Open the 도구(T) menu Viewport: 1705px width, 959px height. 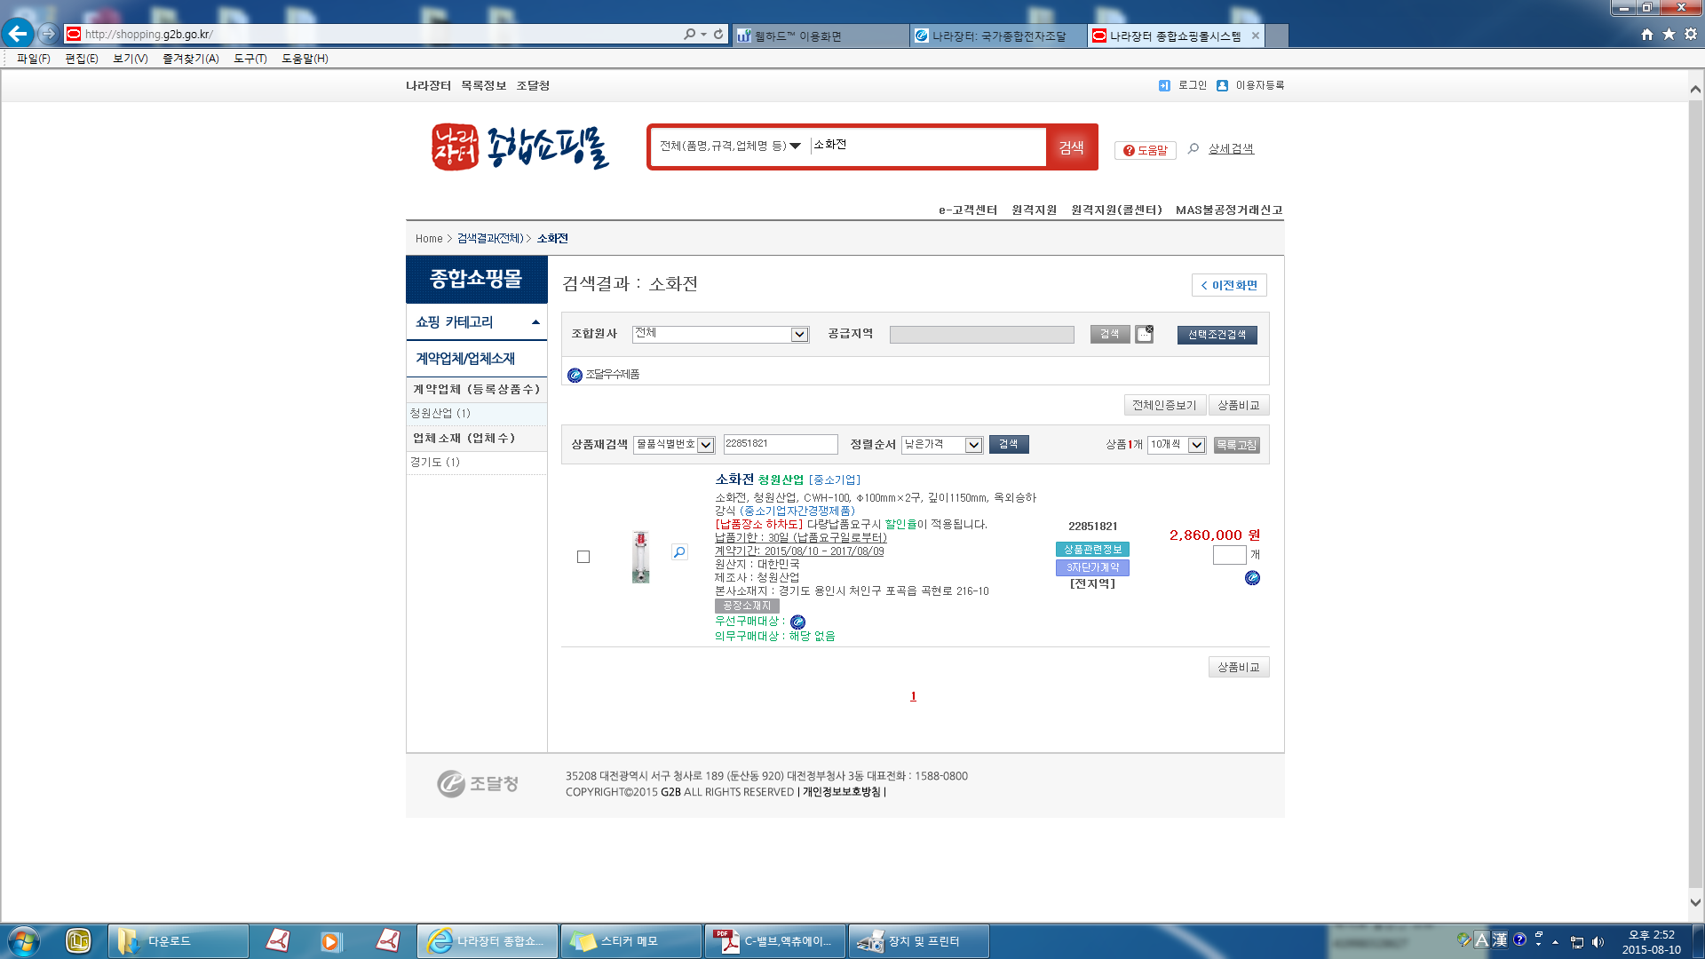tap(250, 59)
